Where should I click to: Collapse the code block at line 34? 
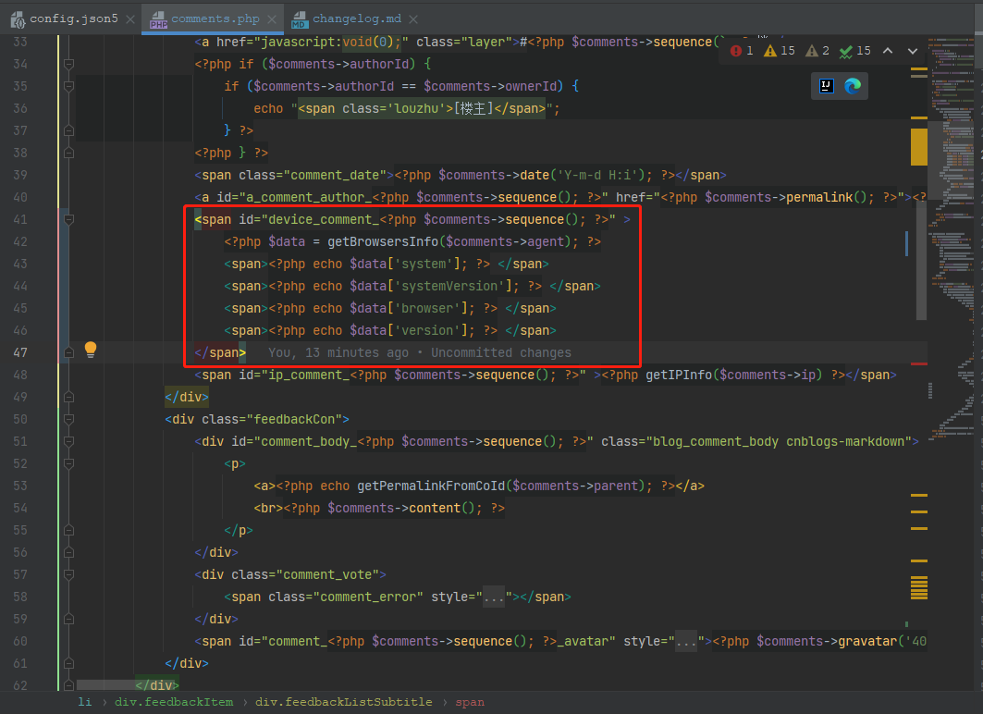pos(69,64)
